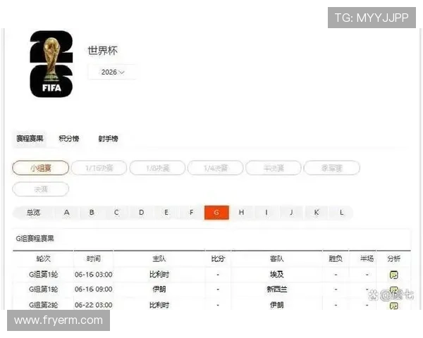Click the 胜负 column header
Screen dimensions: 423x338
pyautogui.click(x=336, y=258)
